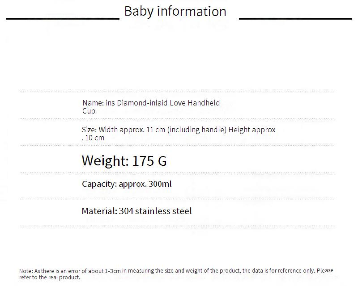The height and width of the screenshot is (286, 358).
Task: Click the black line left of the heading
Action: pos(63,19)
